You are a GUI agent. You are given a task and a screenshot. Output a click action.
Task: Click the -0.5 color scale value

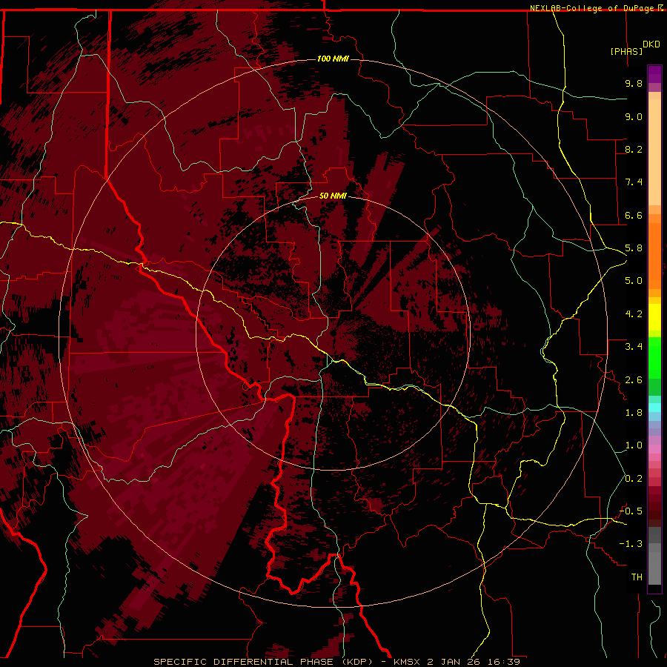631,511
